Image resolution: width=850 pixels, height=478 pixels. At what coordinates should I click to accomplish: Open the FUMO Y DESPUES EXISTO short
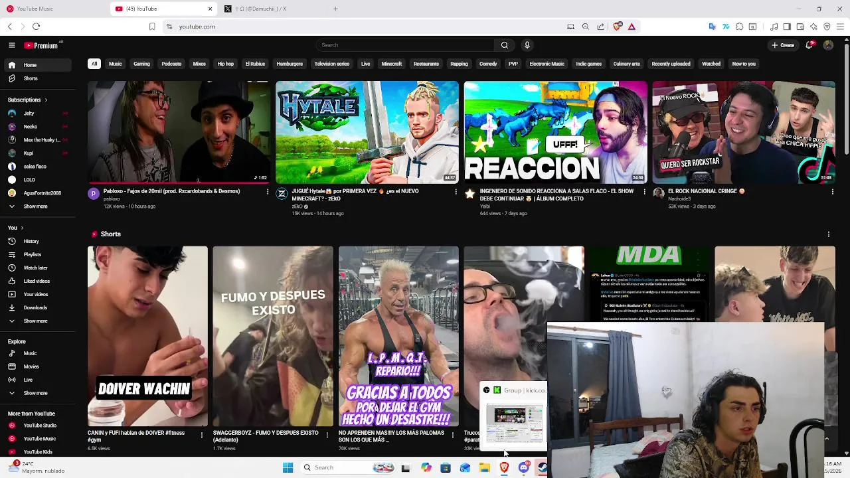(273, 336)
